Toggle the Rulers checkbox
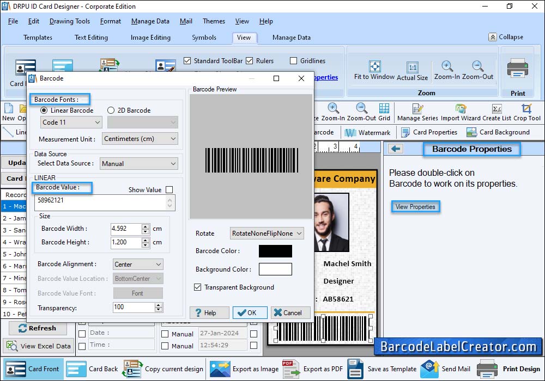The width and height of the screenshot is (545, 381). pyautogui.click(x=249, y=61)
